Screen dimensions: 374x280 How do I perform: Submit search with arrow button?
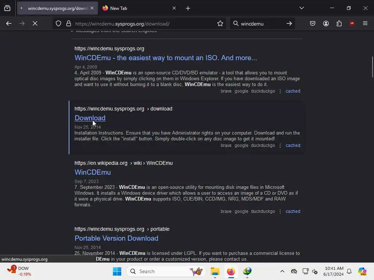tap(289, 23)
